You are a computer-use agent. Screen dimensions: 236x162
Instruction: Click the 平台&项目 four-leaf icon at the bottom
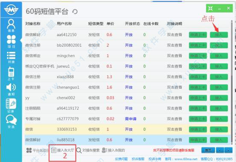coord(29,150)
